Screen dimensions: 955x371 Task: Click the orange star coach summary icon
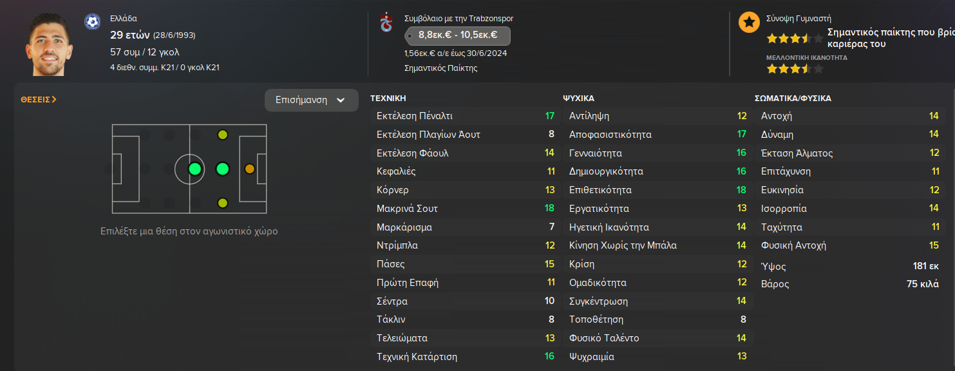click(748, 23)
